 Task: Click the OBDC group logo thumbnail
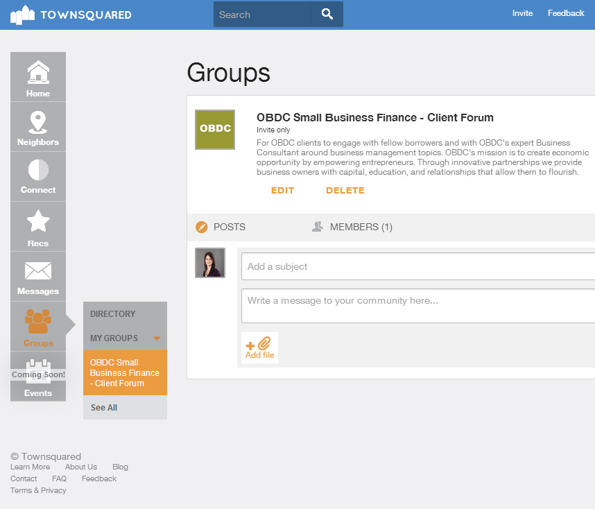215,130
